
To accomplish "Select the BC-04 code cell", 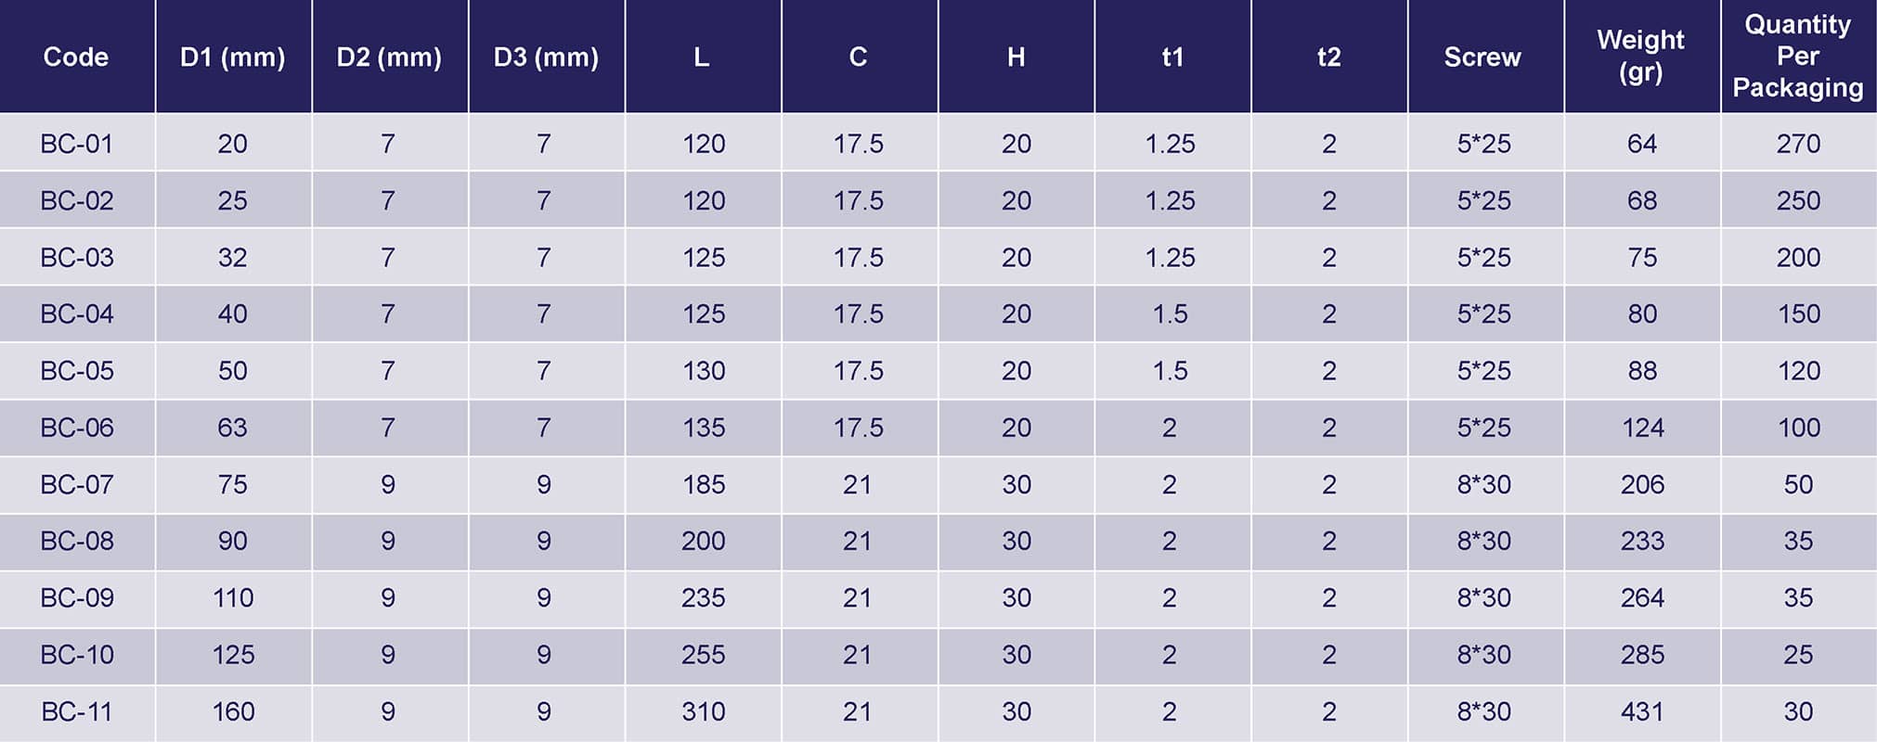I will click(x=76, y=314).
